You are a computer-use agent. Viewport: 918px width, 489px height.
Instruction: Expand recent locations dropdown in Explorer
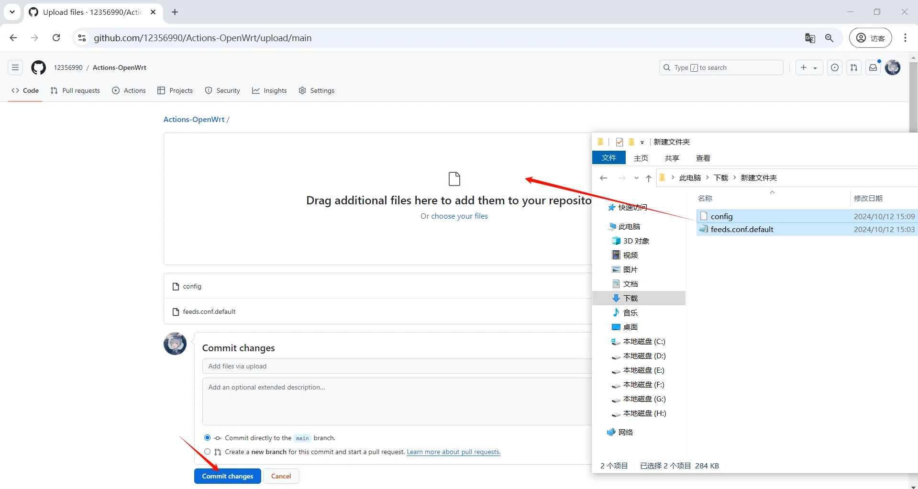[x=636, y=178]
